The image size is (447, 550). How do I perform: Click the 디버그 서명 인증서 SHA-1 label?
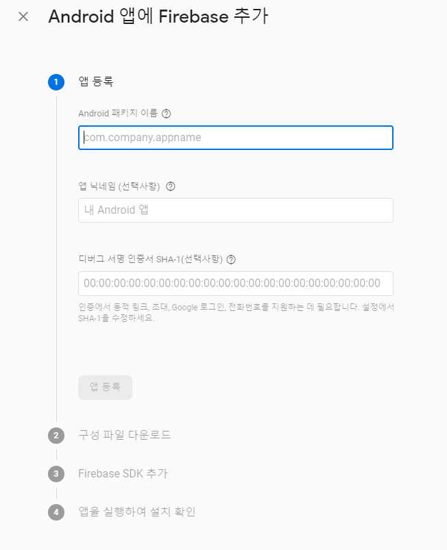pos(151,259)
